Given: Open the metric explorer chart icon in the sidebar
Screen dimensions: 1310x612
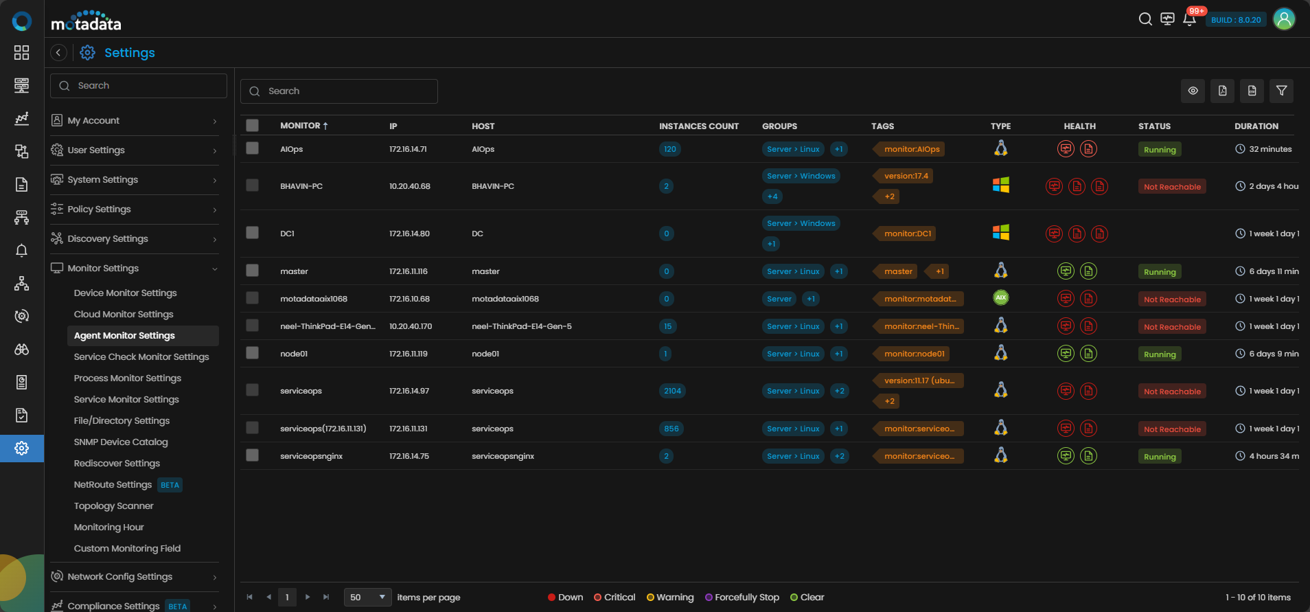Looking at the screenshot, I should pyautogui.click(x=22, y=119).
